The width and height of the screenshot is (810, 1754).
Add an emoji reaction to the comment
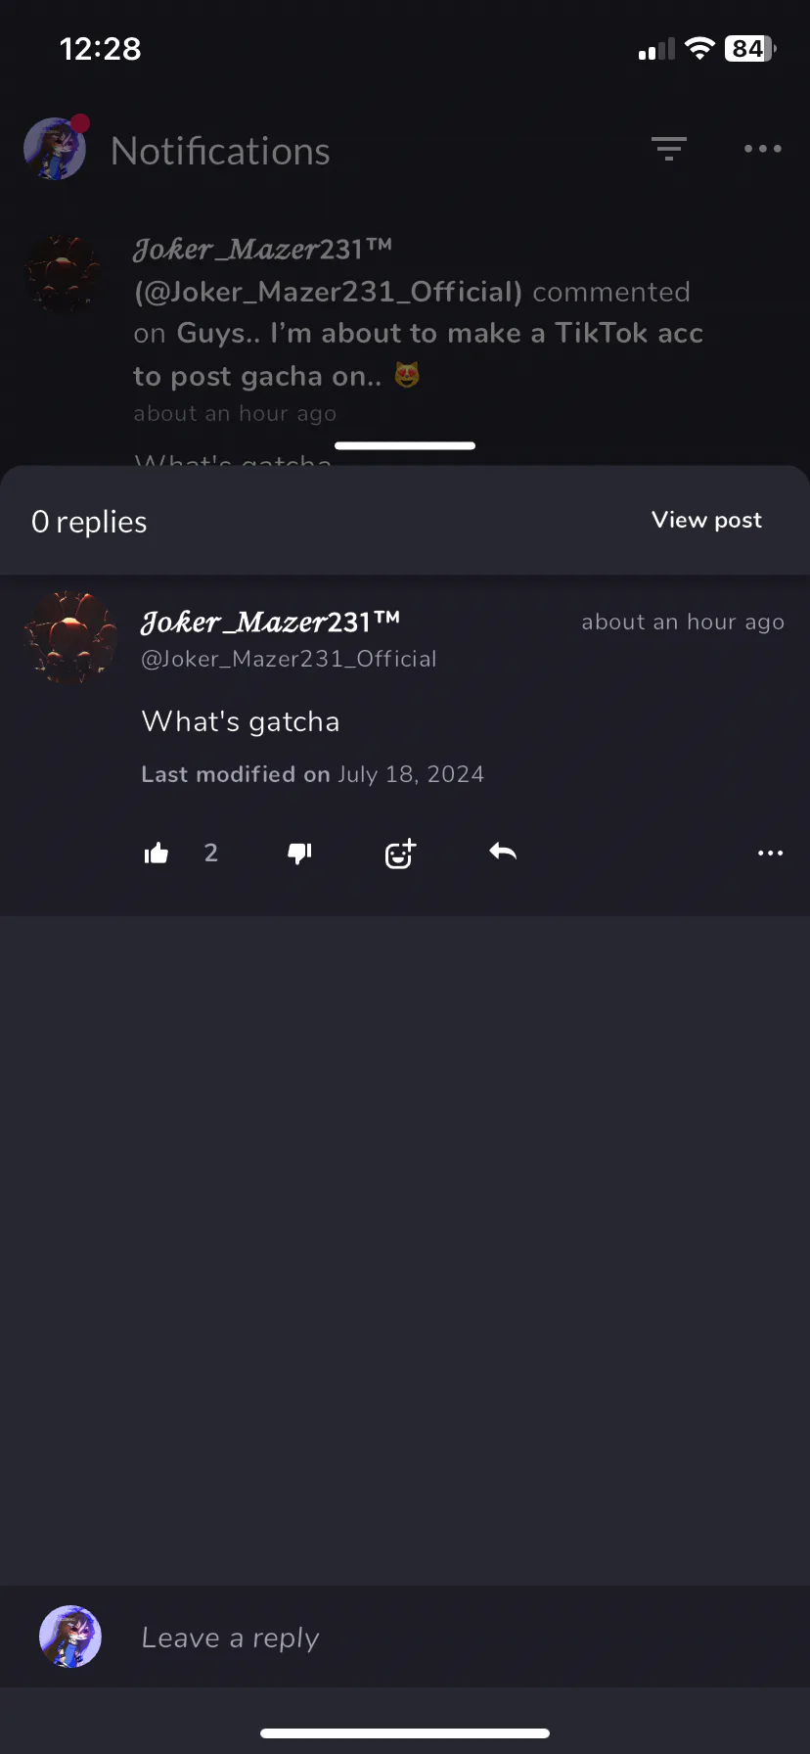point(400,854)
